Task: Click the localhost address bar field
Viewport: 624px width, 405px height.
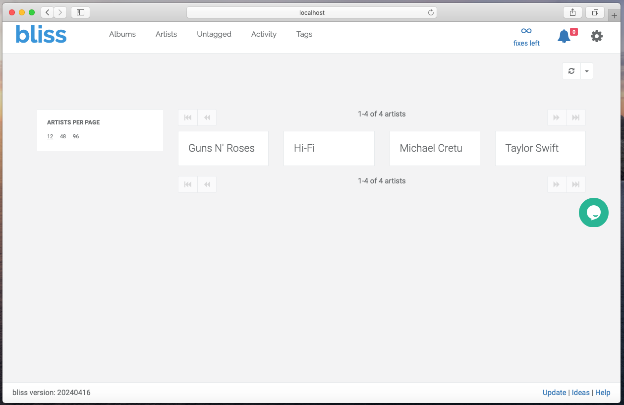Action: click(x=312, y=12)
